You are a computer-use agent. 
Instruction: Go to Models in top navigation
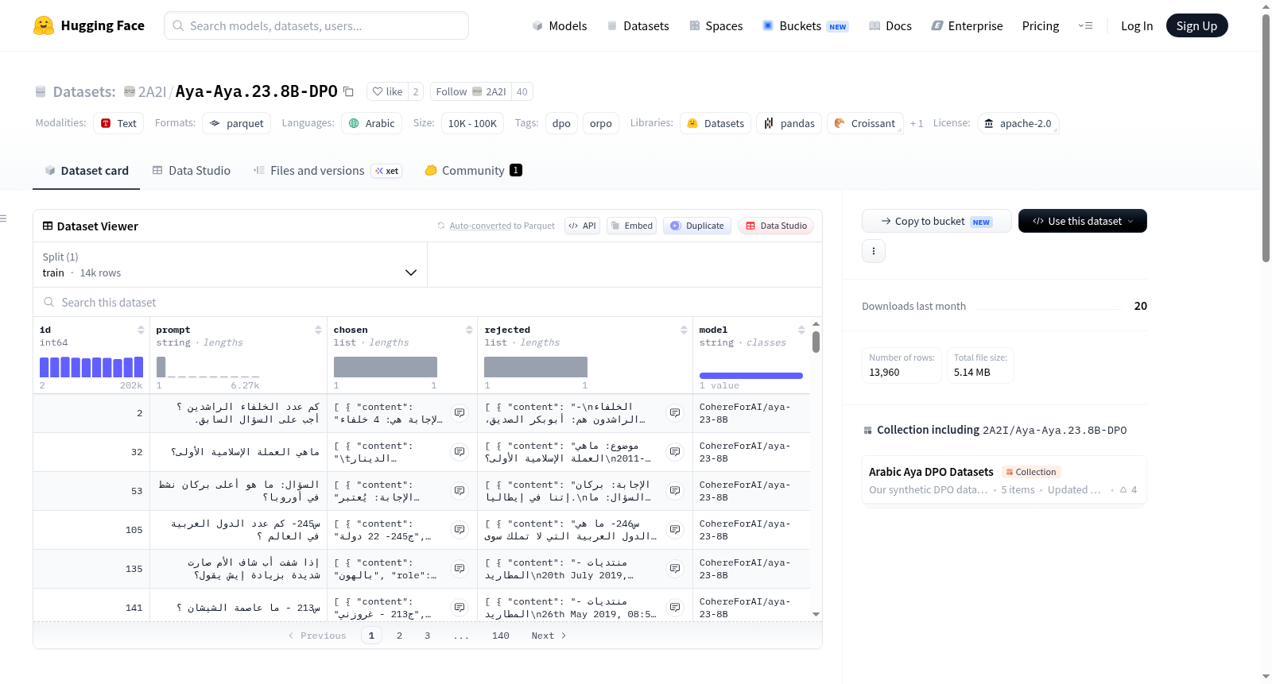pyautogui.click(x=560, y=25)
